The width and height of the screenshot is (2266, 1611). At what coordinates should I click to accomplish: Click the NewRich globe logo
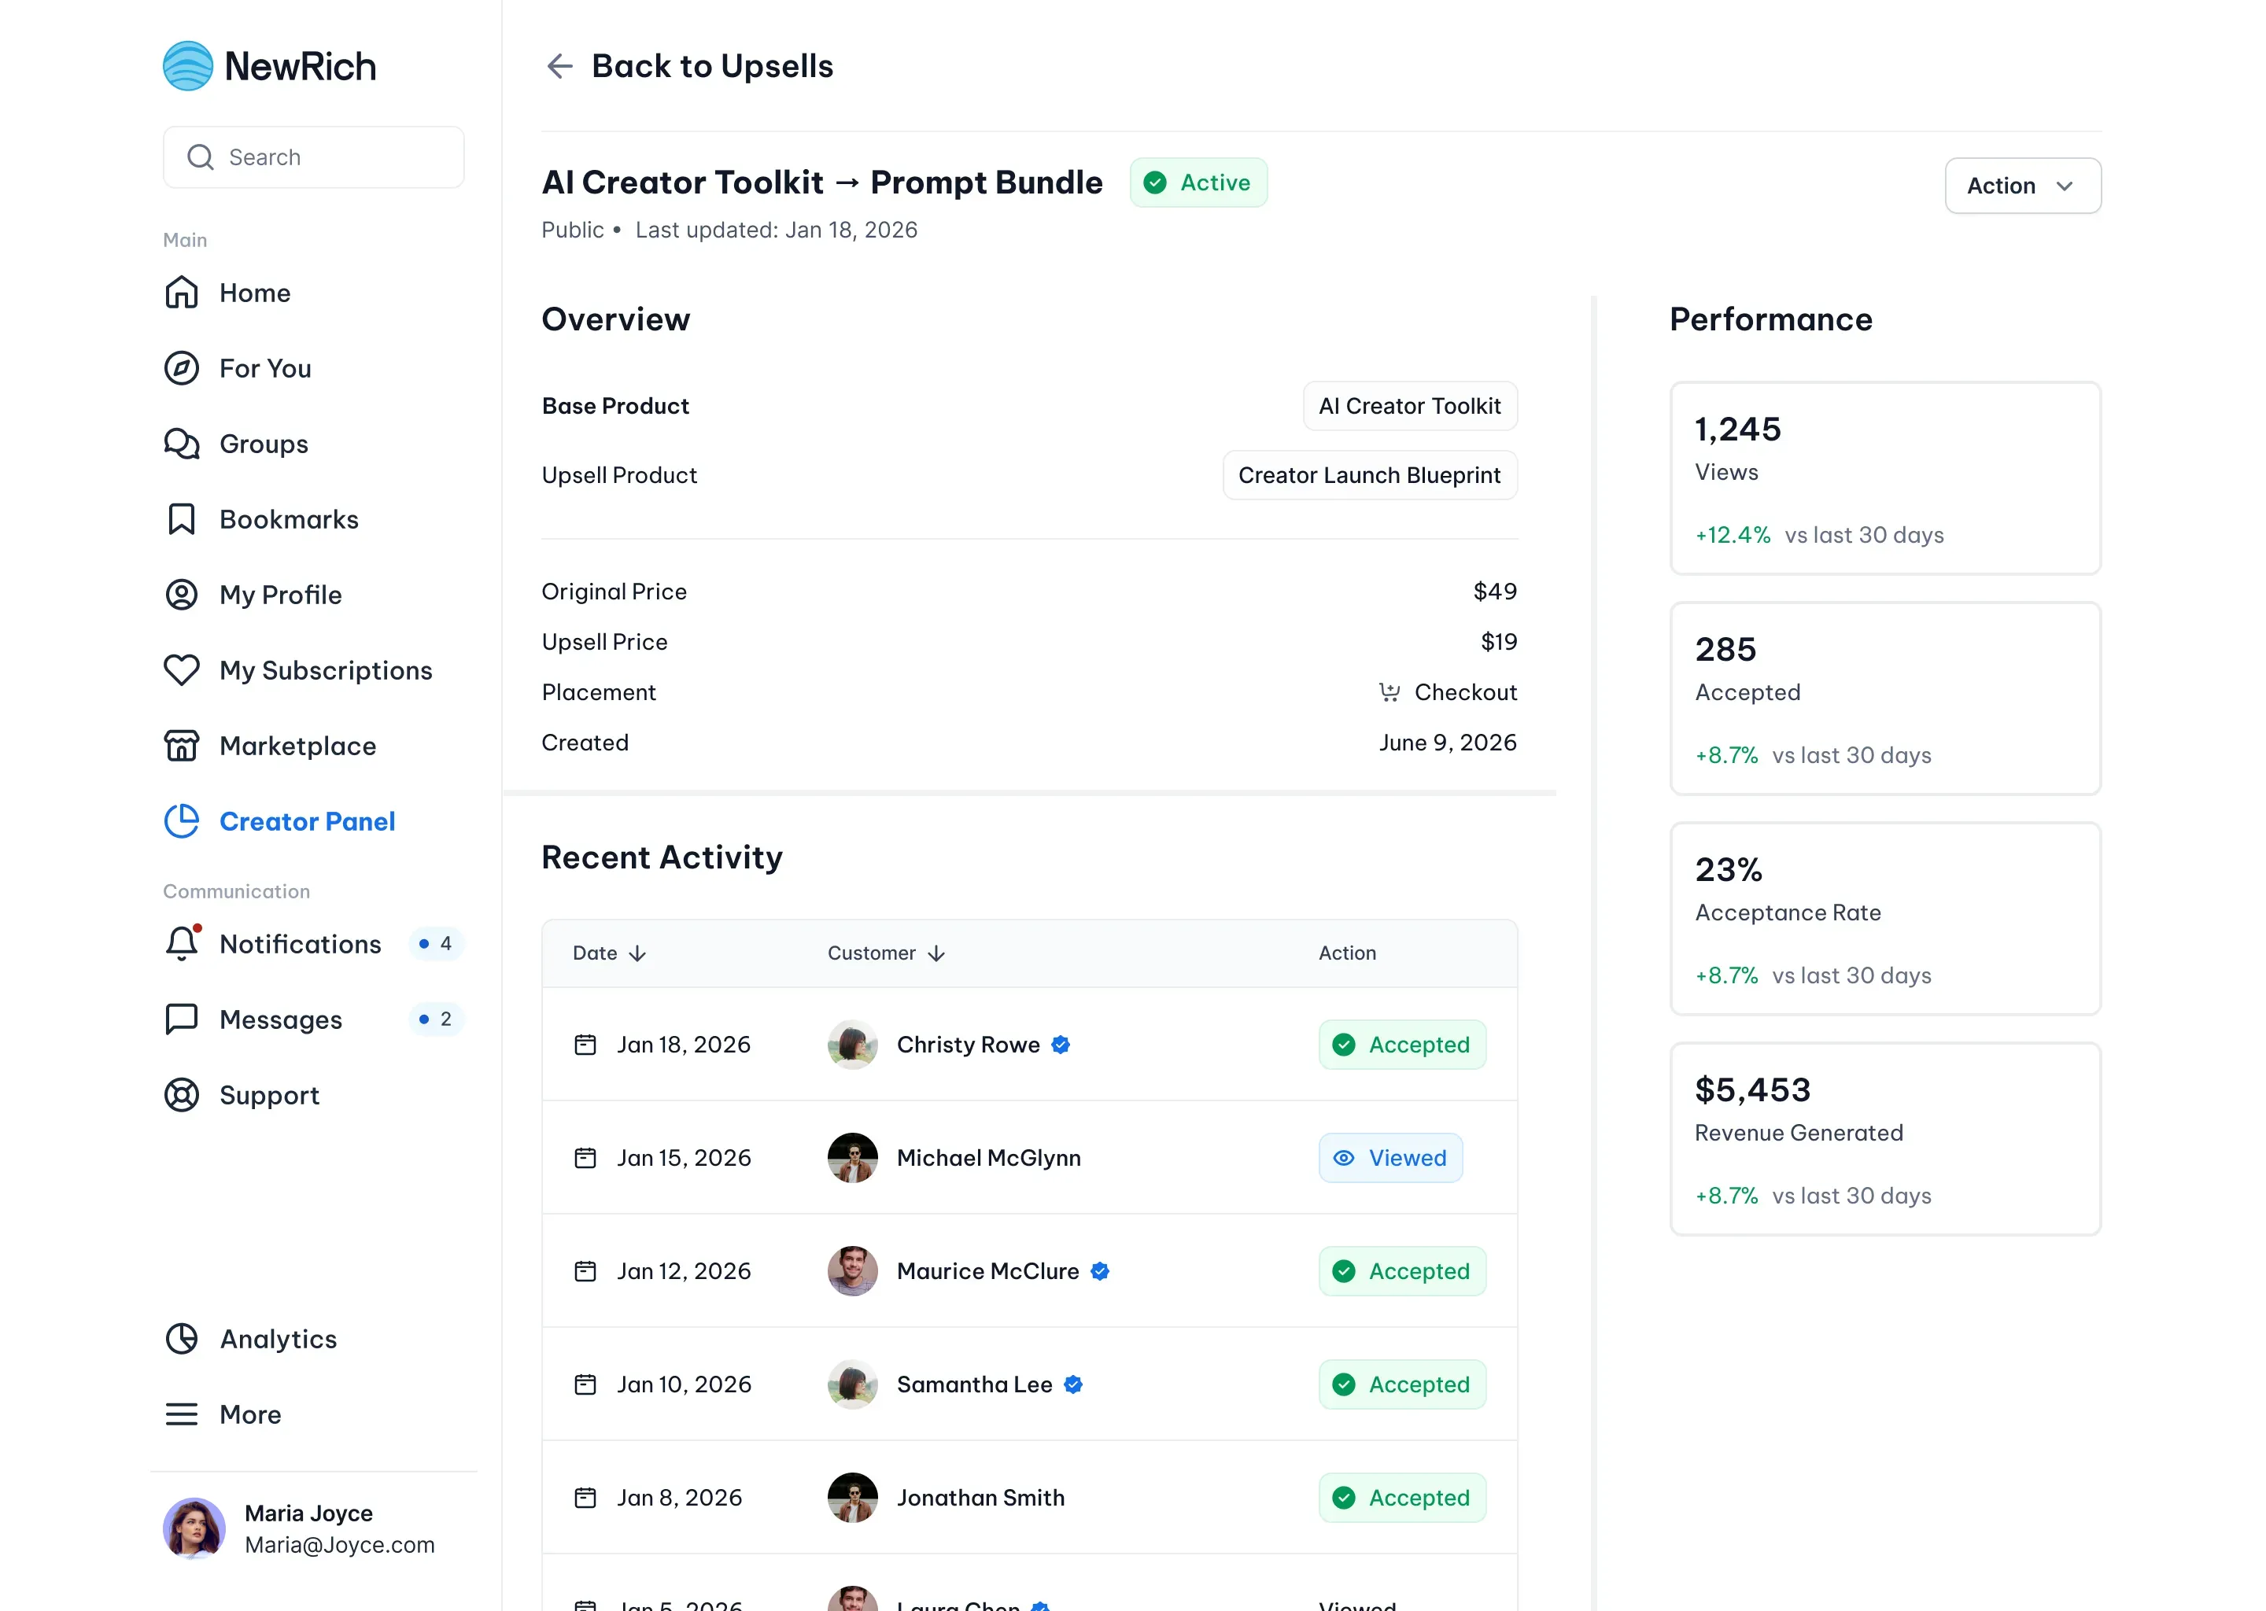[187, 65]
